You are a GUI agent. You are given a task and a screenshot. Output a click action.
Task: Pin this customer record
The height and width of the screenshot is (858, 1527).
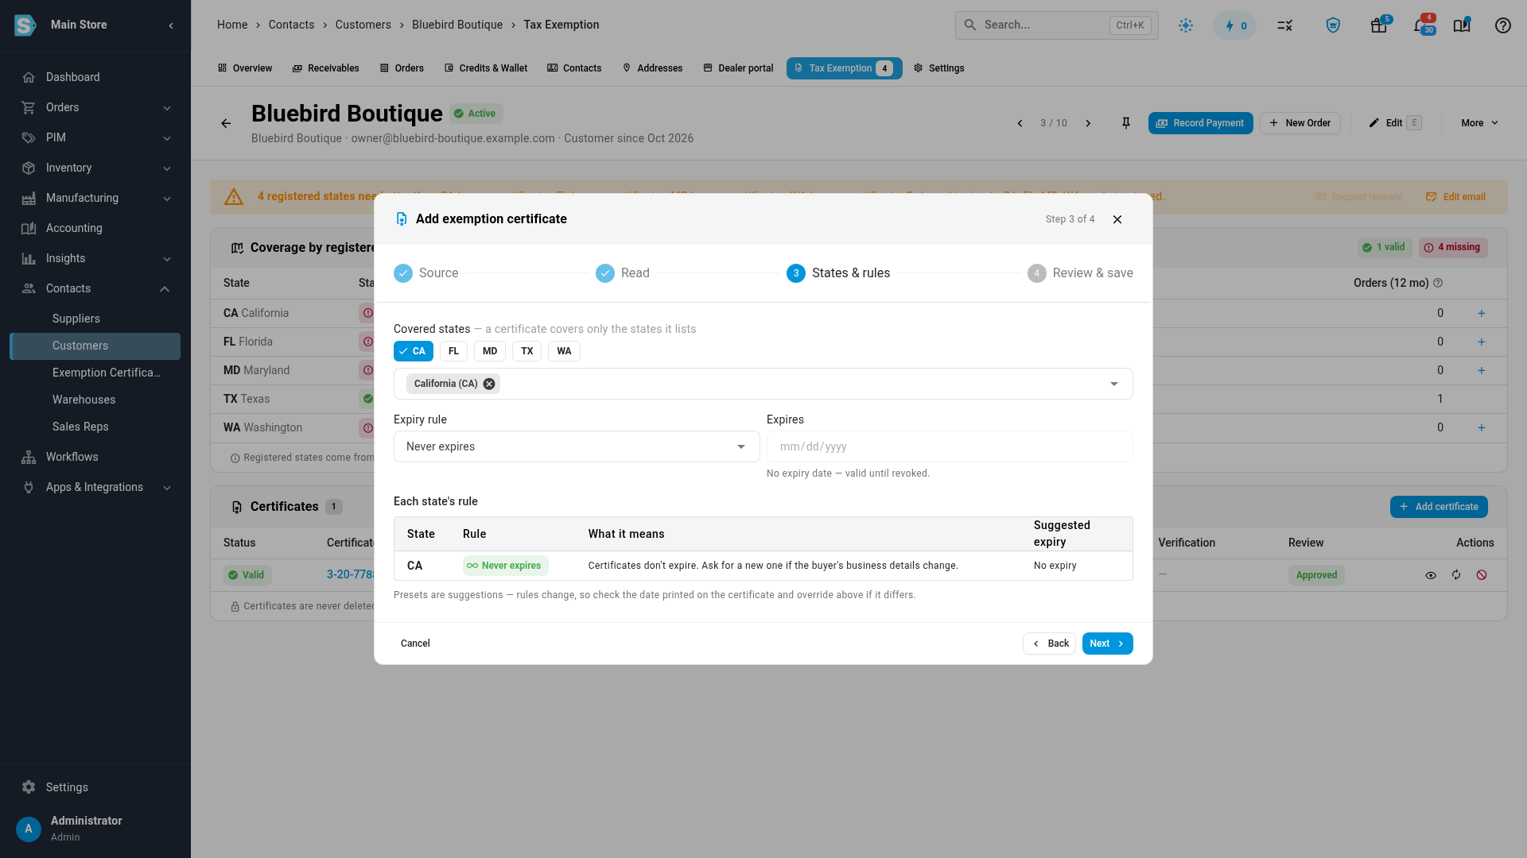(x=1125, y=123)
